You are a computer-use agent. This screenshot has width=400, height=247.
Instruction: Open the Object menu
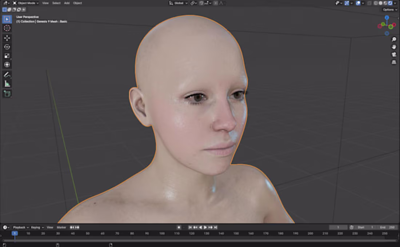point(77,3)
